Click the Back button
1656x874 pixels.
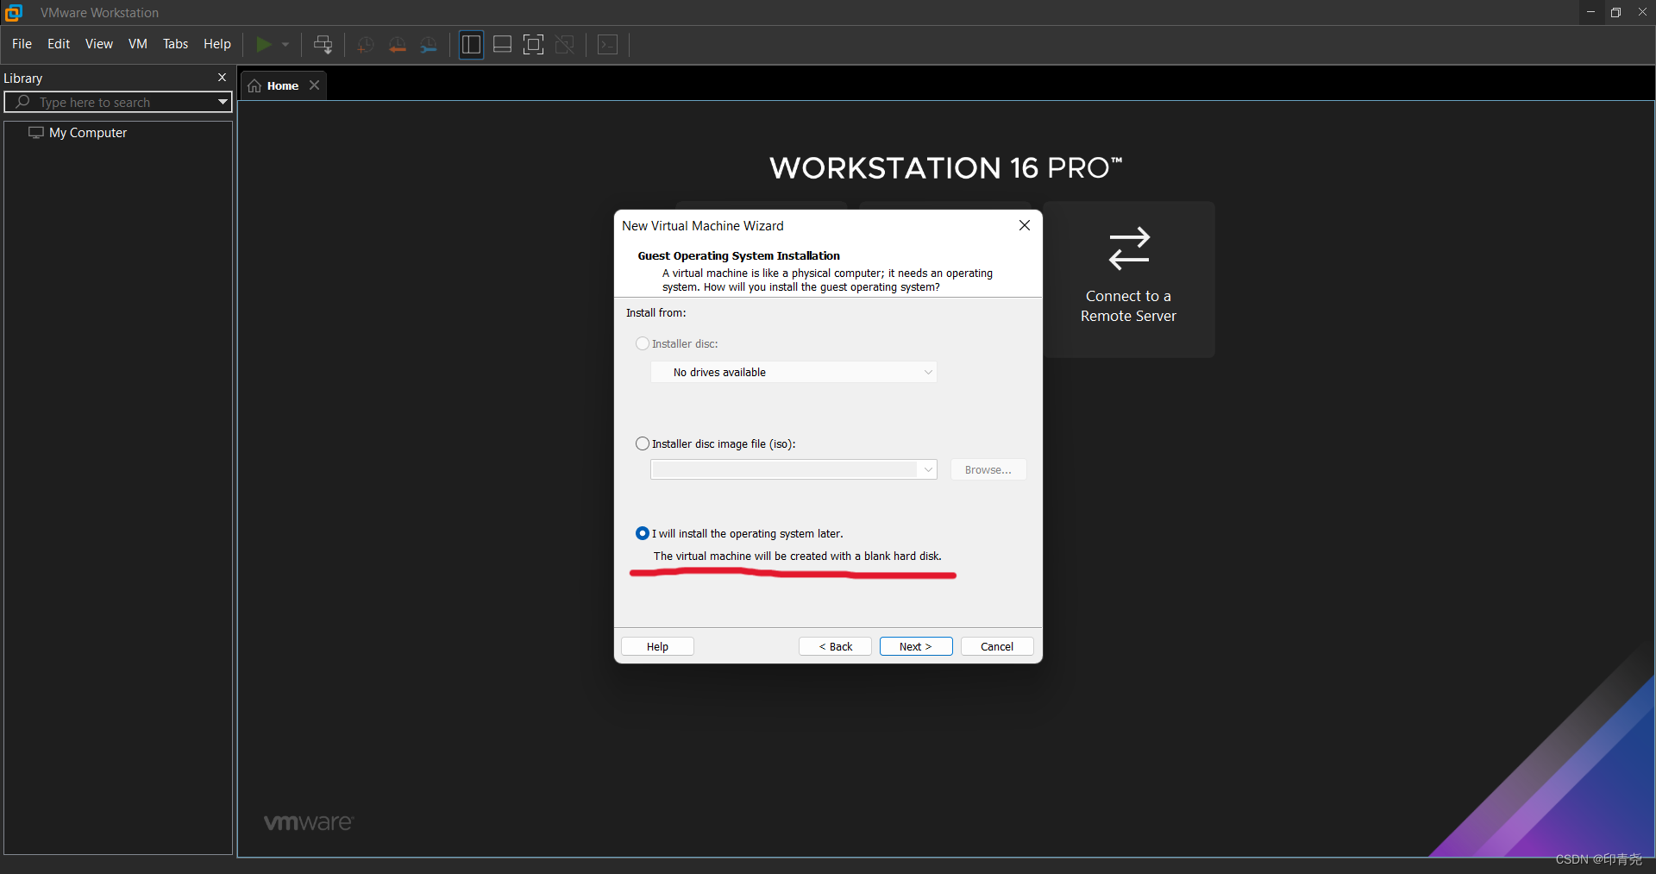pyautogui.click(x=835, y=646)
